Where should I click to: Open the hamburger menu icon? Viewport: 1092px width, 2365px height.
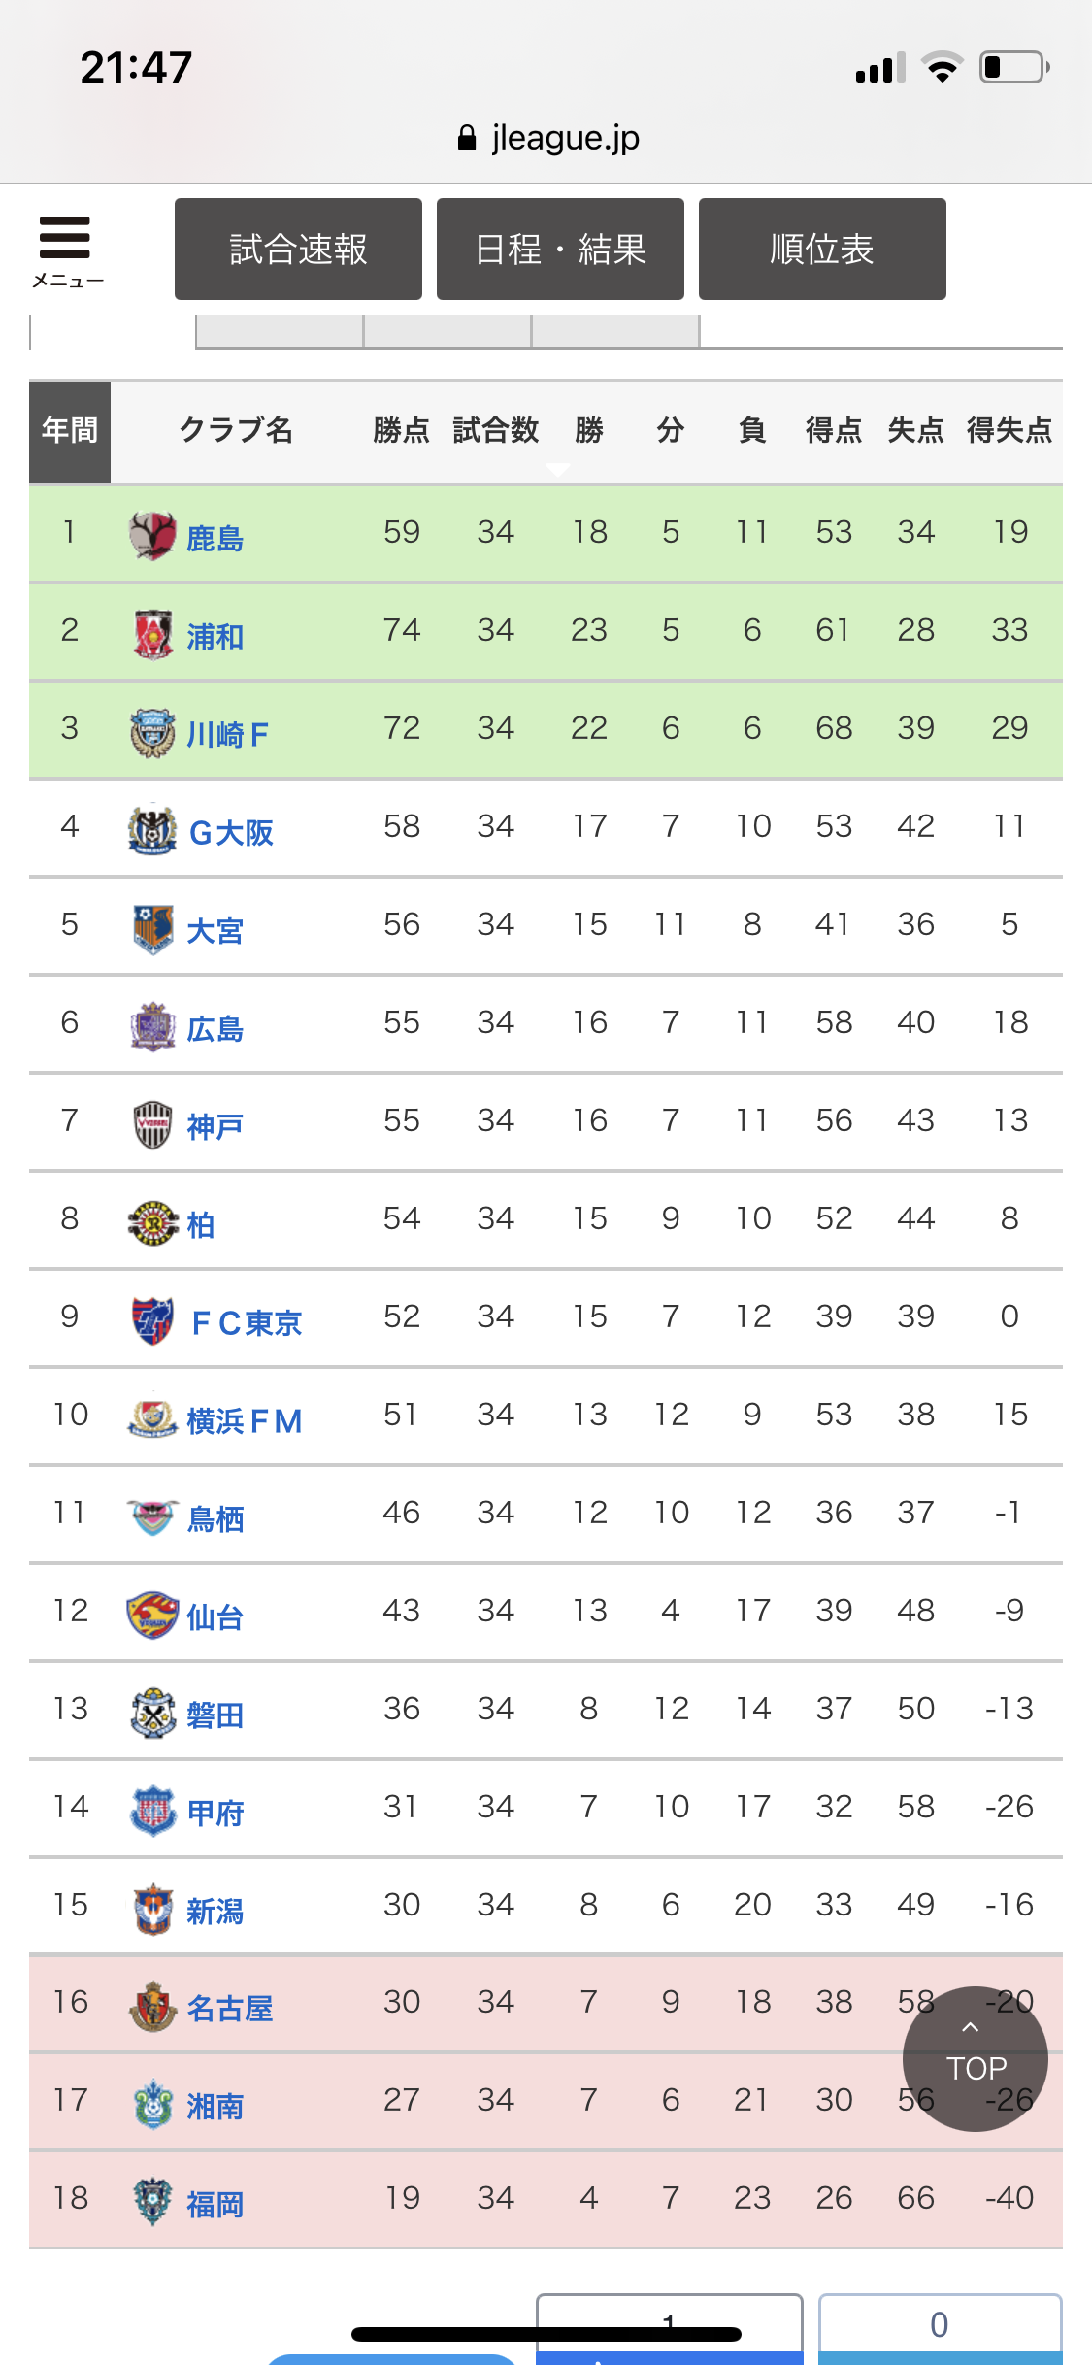tap(66, 249)
